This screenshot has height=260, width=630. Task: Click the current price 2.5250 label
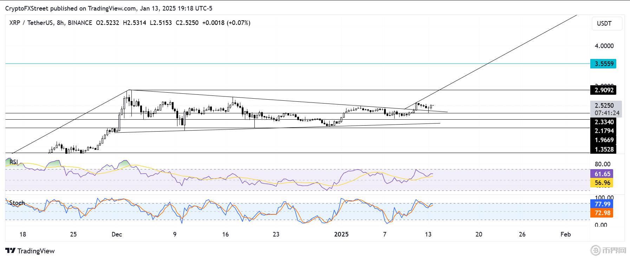604,106
